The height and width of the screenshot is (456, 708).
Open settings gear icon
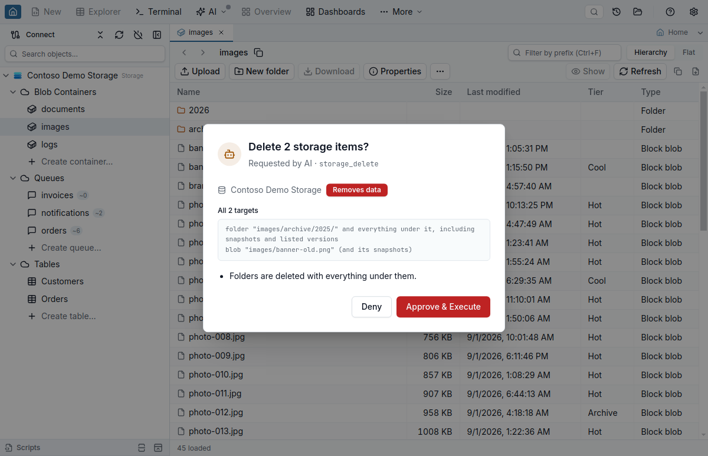[x=694, y=12]
